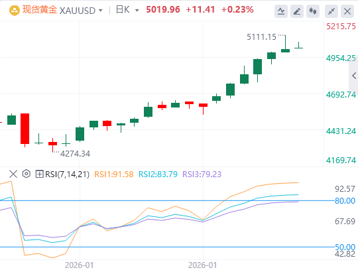Expand the right side panel chevron

click(x=354, y=76)
